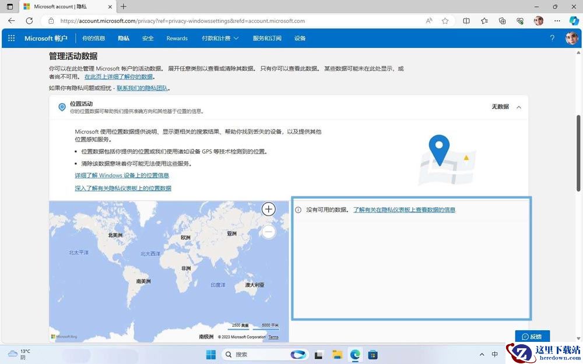This screenshot has height=364, width=583.
Task: Expand the 付款和计费 dropdown menu
Action: point(220,38)
